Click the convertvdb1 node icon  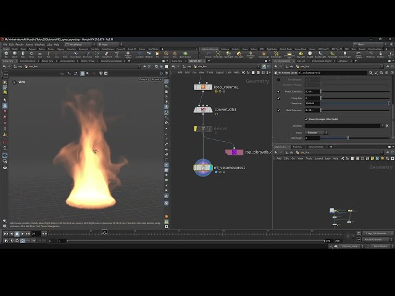(x=203, y=110)
